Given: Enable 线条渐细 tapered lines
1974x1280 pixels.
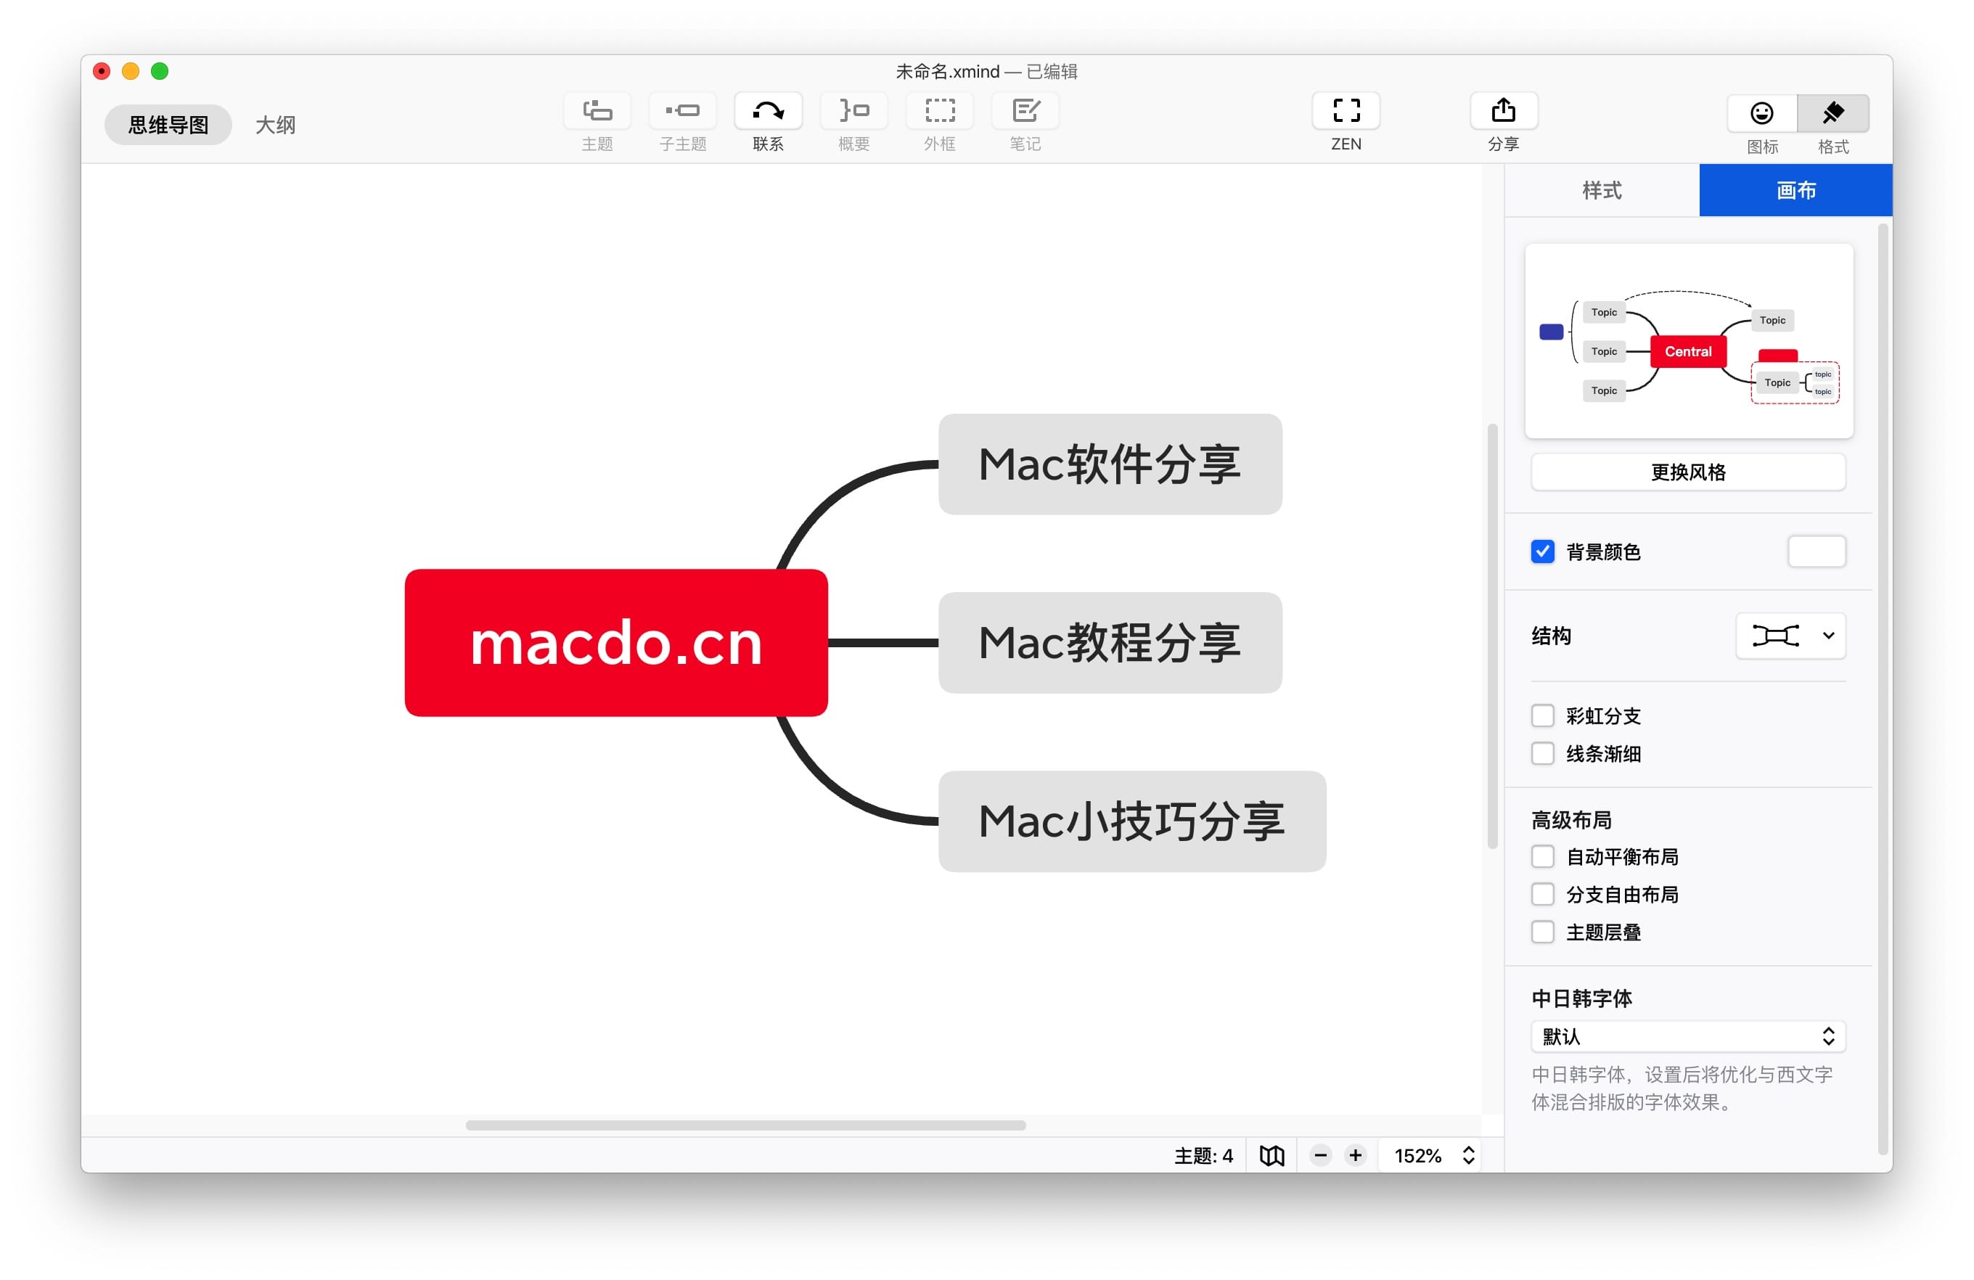Looking at the screenshot, I should 1543,754.
